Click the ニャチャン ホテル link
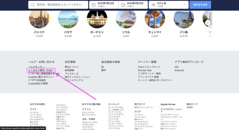Image resolution: width=239 pixels, height=130 pixels. tap(62, 114)
